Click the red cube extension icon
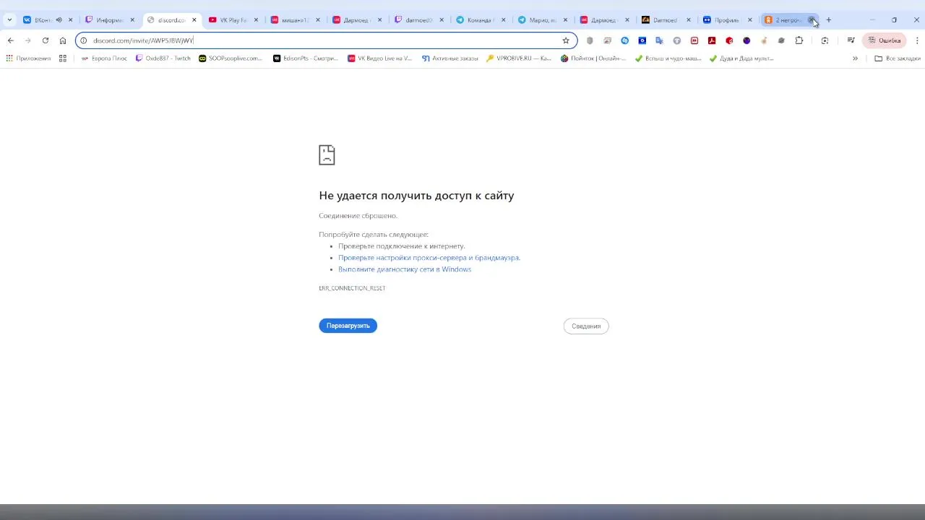Screen dimensions: 925x520 [x=729, y=40]
